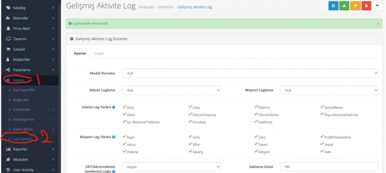Image resolution: width=386 pixels, height=173 pixels.
Task: Switch to the Loglar tab
Action: [x=100, y=53]
